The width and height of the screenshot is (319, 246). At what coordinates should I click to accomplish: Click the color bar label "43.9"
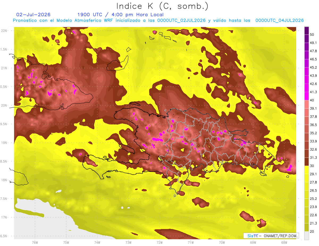[314, 76]
